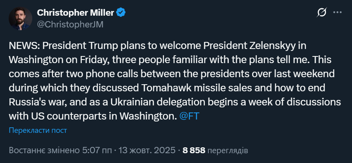Click the date 13 жовт. 2025
This screenshot has height=163, width=352.
[147, 150]
